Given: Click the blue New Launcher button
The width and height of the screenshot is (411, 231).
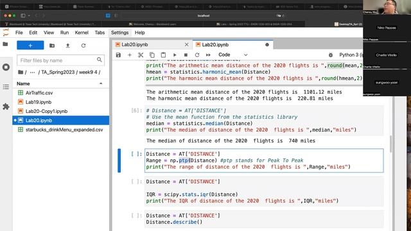Looking at the screenshot, I should (30, 46).
